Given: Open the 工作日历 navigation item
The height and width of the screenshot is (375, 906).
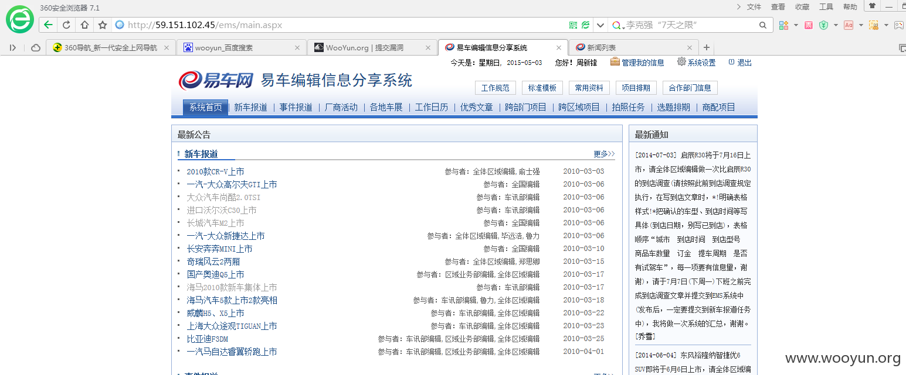Looking at the screenshot, I should click(x=432, y=107).
